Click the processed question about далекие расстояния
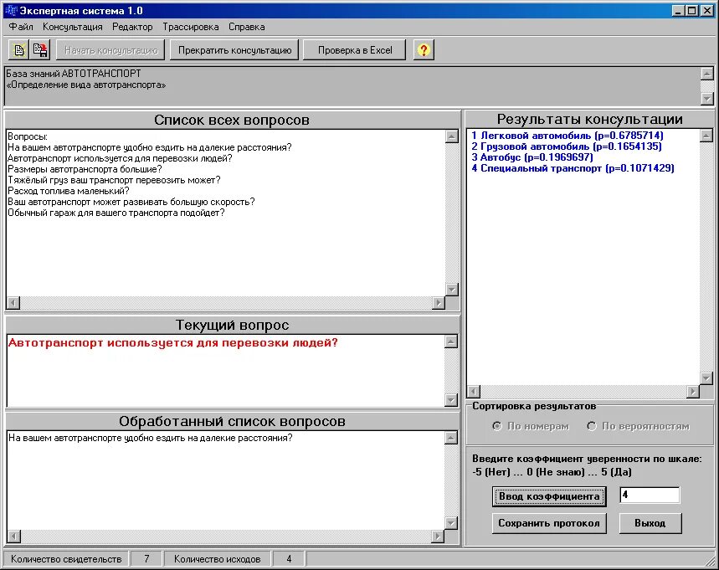This screenshot has height=570, width=719. click(x=150, y=438)
